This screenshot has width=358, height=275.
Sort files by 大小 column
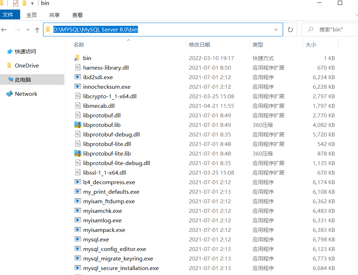click(311, 45)
